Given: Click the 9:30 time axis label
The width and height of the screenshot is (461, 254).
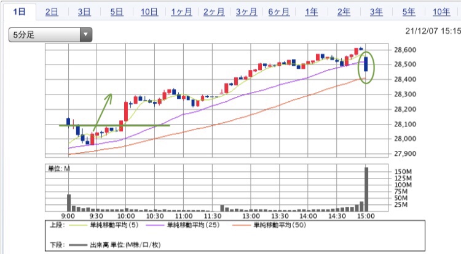Looking at the screenshot, I should point(96,216).
